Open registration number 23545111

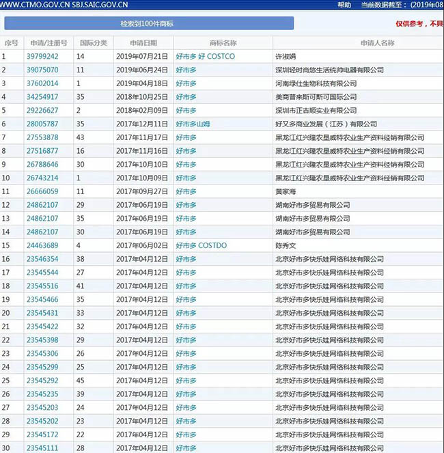pos(42,448)
